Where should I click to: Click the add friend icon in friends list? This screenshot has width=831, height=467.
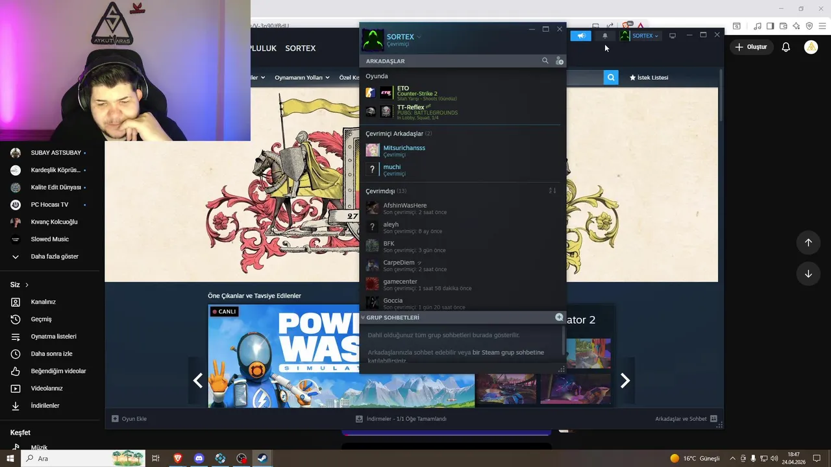(x=559, y=60)
